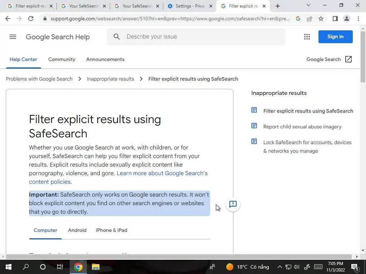Open the Windows Start menu
The image size is (366, 274).
tap(9, 267)
